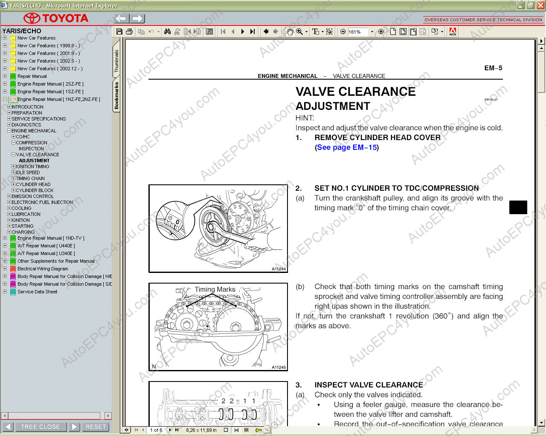546x436 pixels.
Task: Select the Hand tool
Action: pos(290,32)
